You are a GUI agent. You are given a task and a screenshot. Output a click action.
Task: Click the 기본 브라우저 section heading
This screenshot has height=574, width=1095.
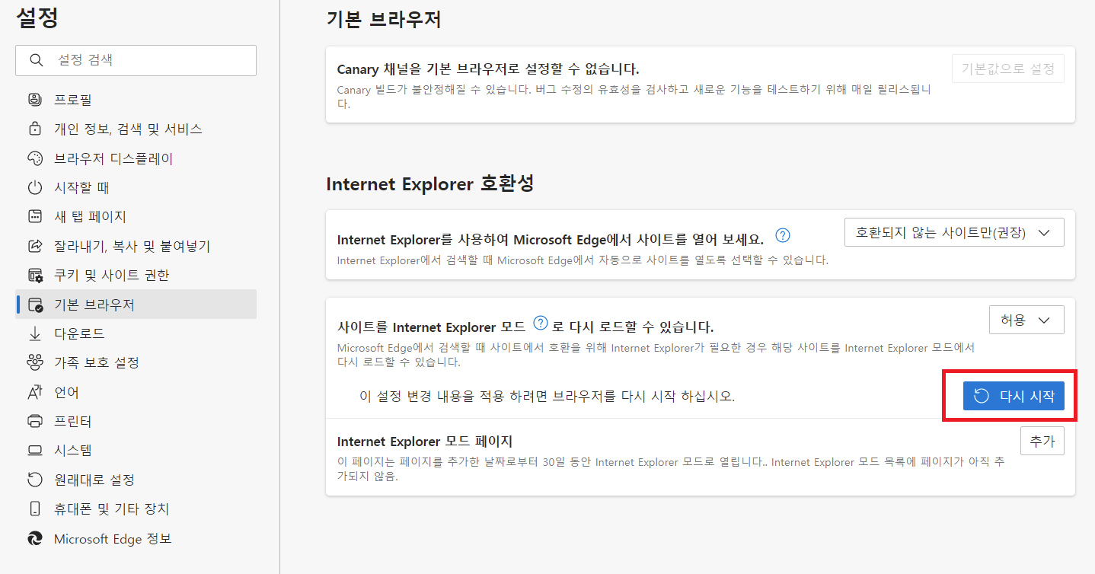click(x=384, y=21)
